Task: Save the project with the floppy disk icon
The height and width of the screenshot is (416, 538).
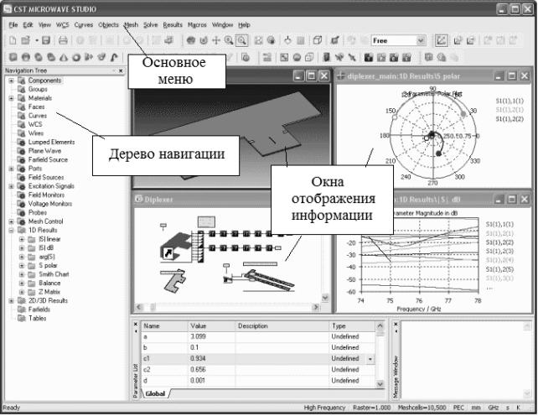Action: [x=46, y=40]
